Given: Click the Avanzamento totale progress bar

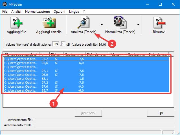Looking at the screenshot, I should pos(104,125).
